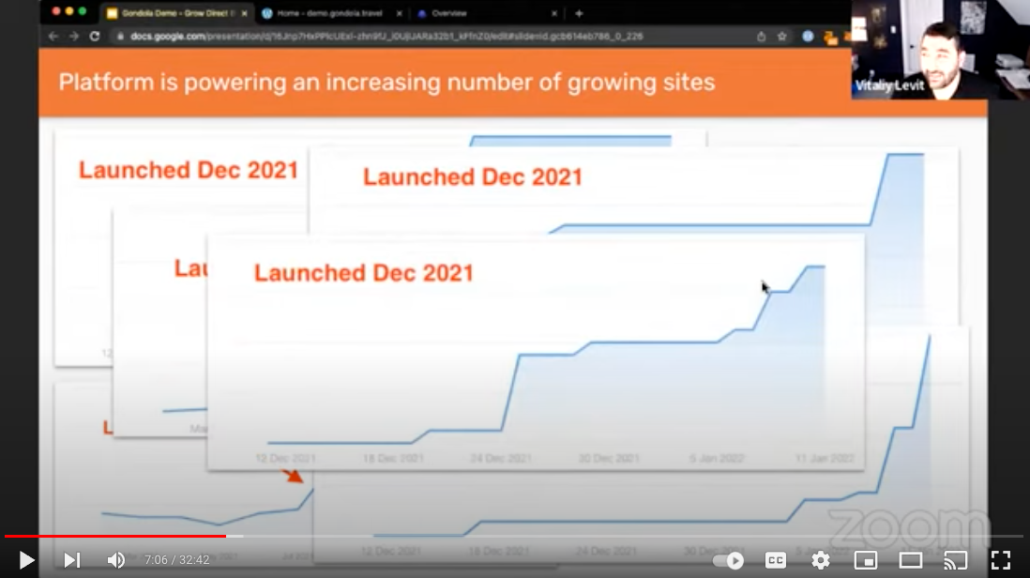Viewport: 1030px width, 578px height.
Task: Play the video
Action: pyautogui.click(x=26, y=560)
